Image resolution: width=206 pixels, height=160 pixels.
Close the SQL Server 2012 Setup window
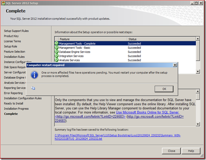(x=201, y=3)
